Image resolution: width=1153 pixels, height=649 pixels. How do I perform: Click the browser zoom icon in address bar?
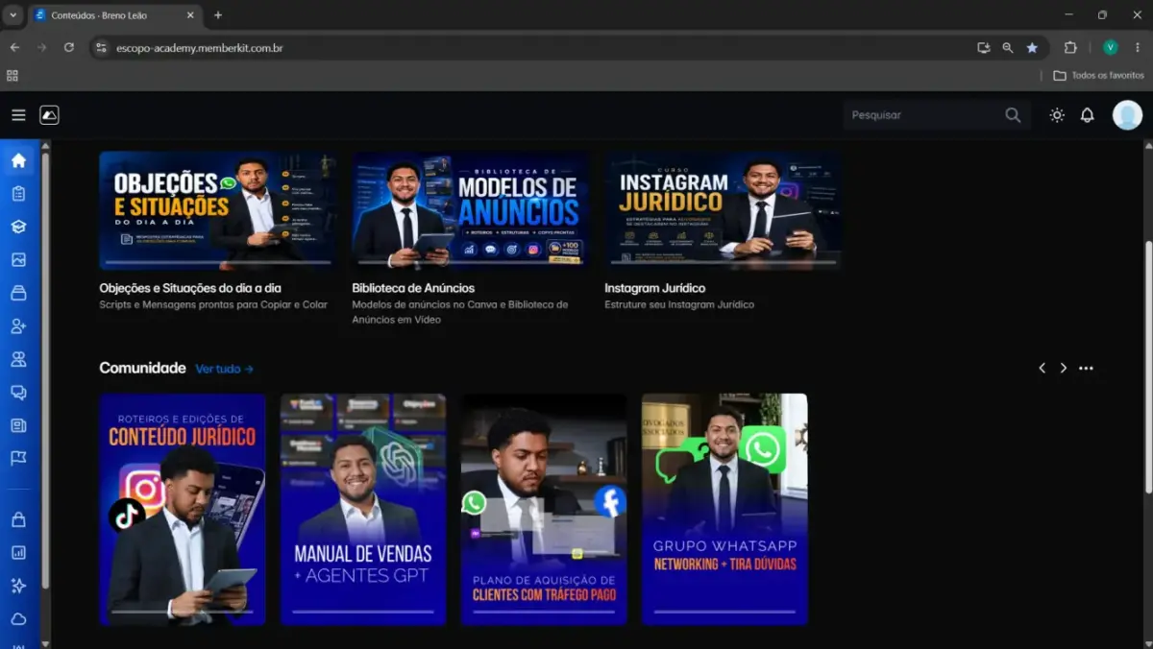(x=1008, y=48)
